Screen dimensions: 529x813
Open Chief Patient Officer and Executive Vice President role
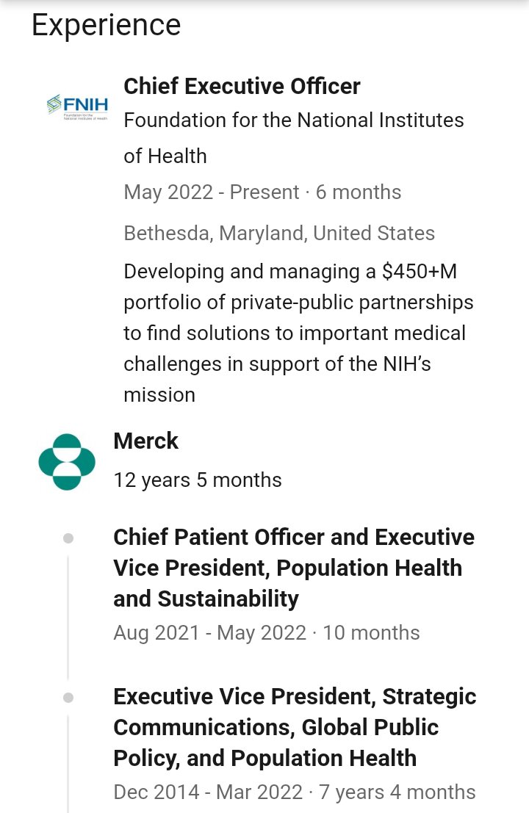[x=293, y=538]
